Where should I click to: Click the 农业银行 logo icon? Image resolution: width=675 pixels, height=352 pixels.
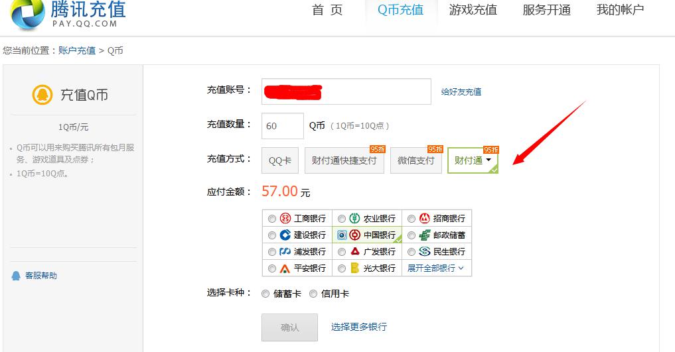coord(354,218)
